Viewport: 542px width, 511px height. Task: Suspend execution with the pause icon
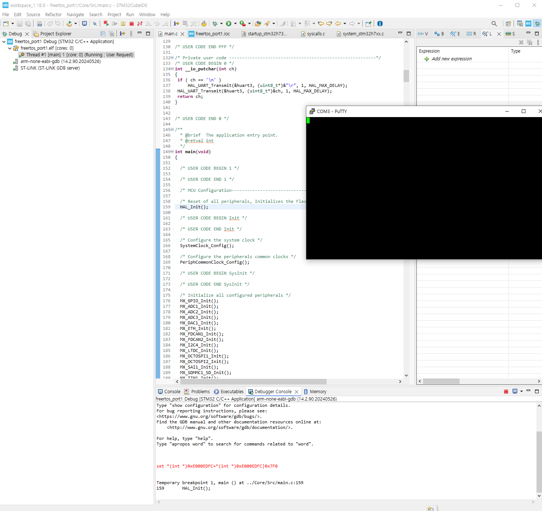pyautogui.click(x=123, y=24)
